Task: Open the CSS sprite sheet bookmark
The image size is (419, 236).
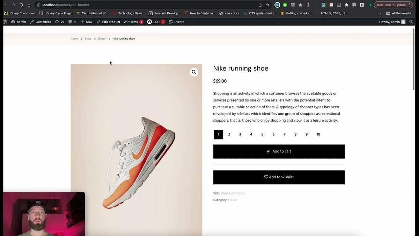Action: [x=260, y=13]
